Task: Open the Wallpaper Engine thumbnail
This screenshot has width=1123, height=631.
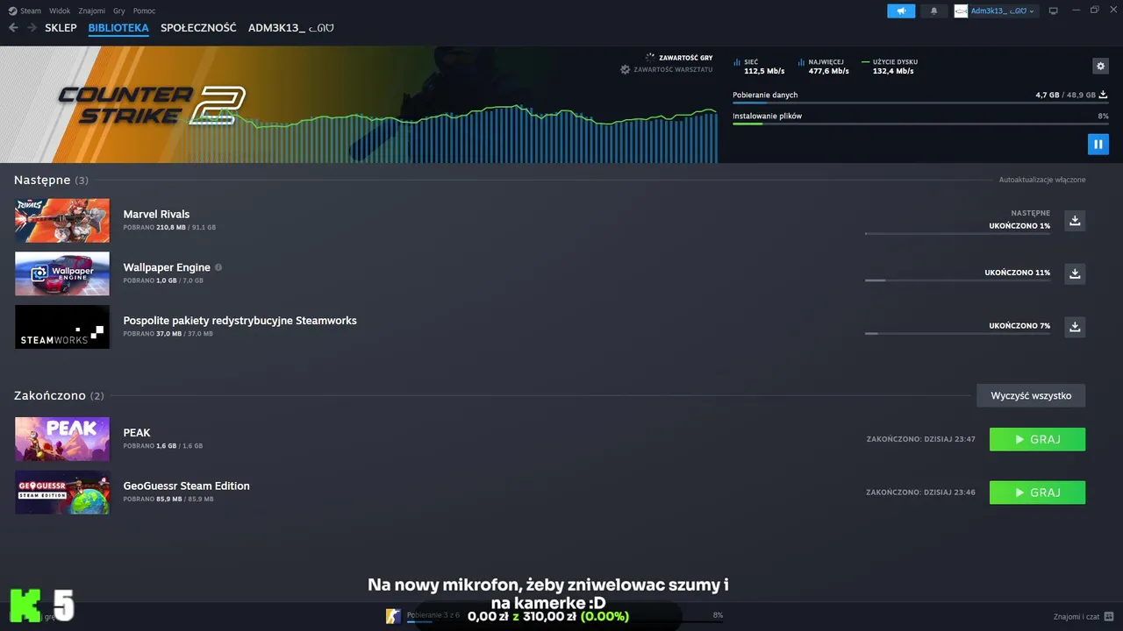Action: (62, 273)
